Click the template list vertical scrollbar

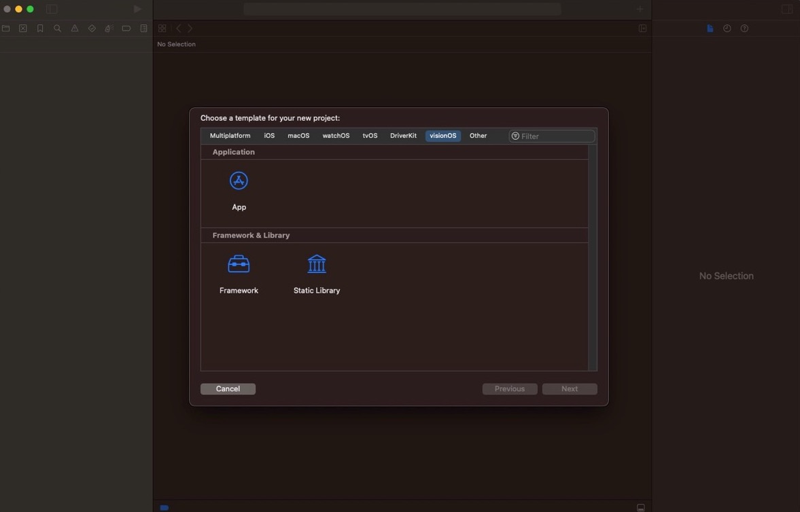coord(592,257)
